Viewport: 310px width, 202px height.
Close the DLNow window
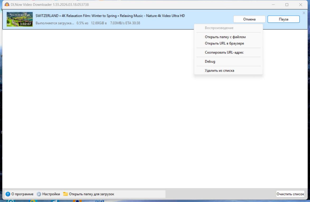pyautogui.click(x=301, y=5)
